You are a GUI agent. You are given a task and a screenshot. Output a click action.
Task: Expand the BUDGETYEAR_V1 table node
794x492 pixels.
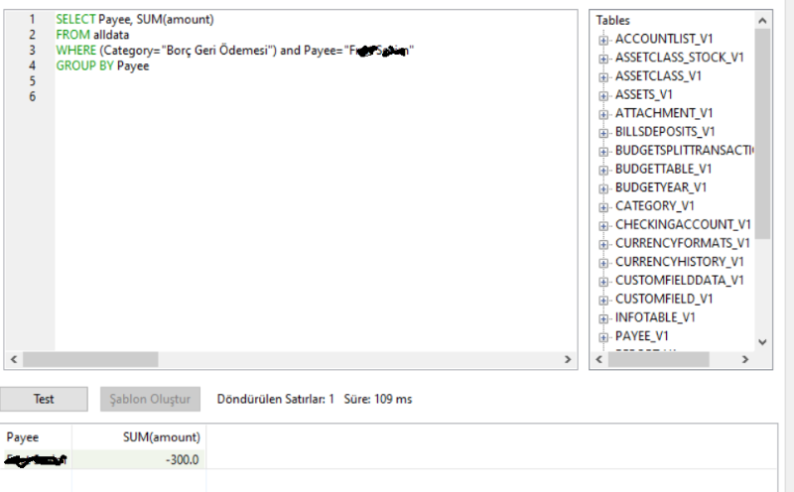[x=603, y=188]
